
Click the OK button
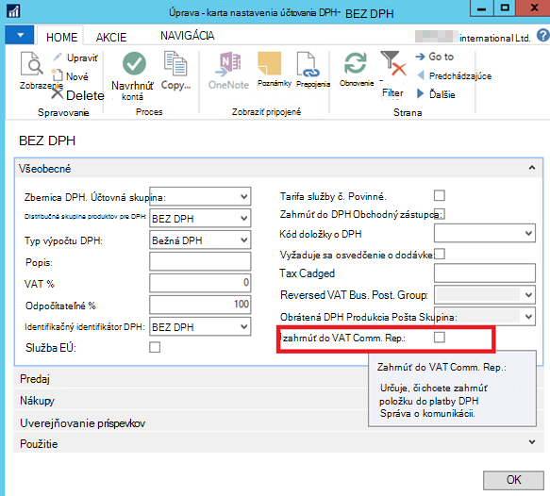point(513,480)
